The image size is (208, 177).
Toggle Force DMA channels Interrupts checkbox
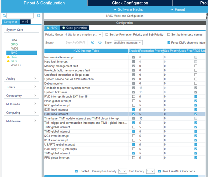pyautogui.click(x=169, y=43)
